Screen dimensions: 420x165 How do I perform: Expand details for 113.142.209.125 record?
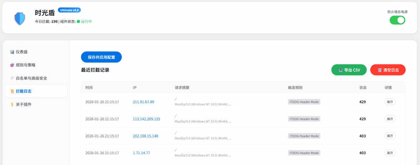point(390,119)
